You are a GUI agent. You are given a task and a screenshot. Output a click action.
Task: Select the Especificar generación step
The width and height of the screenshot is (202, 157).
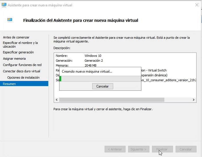(x=18, y=52)
